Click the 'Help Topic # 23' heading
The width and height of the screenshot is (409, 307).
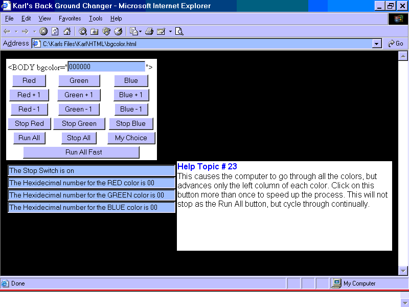207,167
